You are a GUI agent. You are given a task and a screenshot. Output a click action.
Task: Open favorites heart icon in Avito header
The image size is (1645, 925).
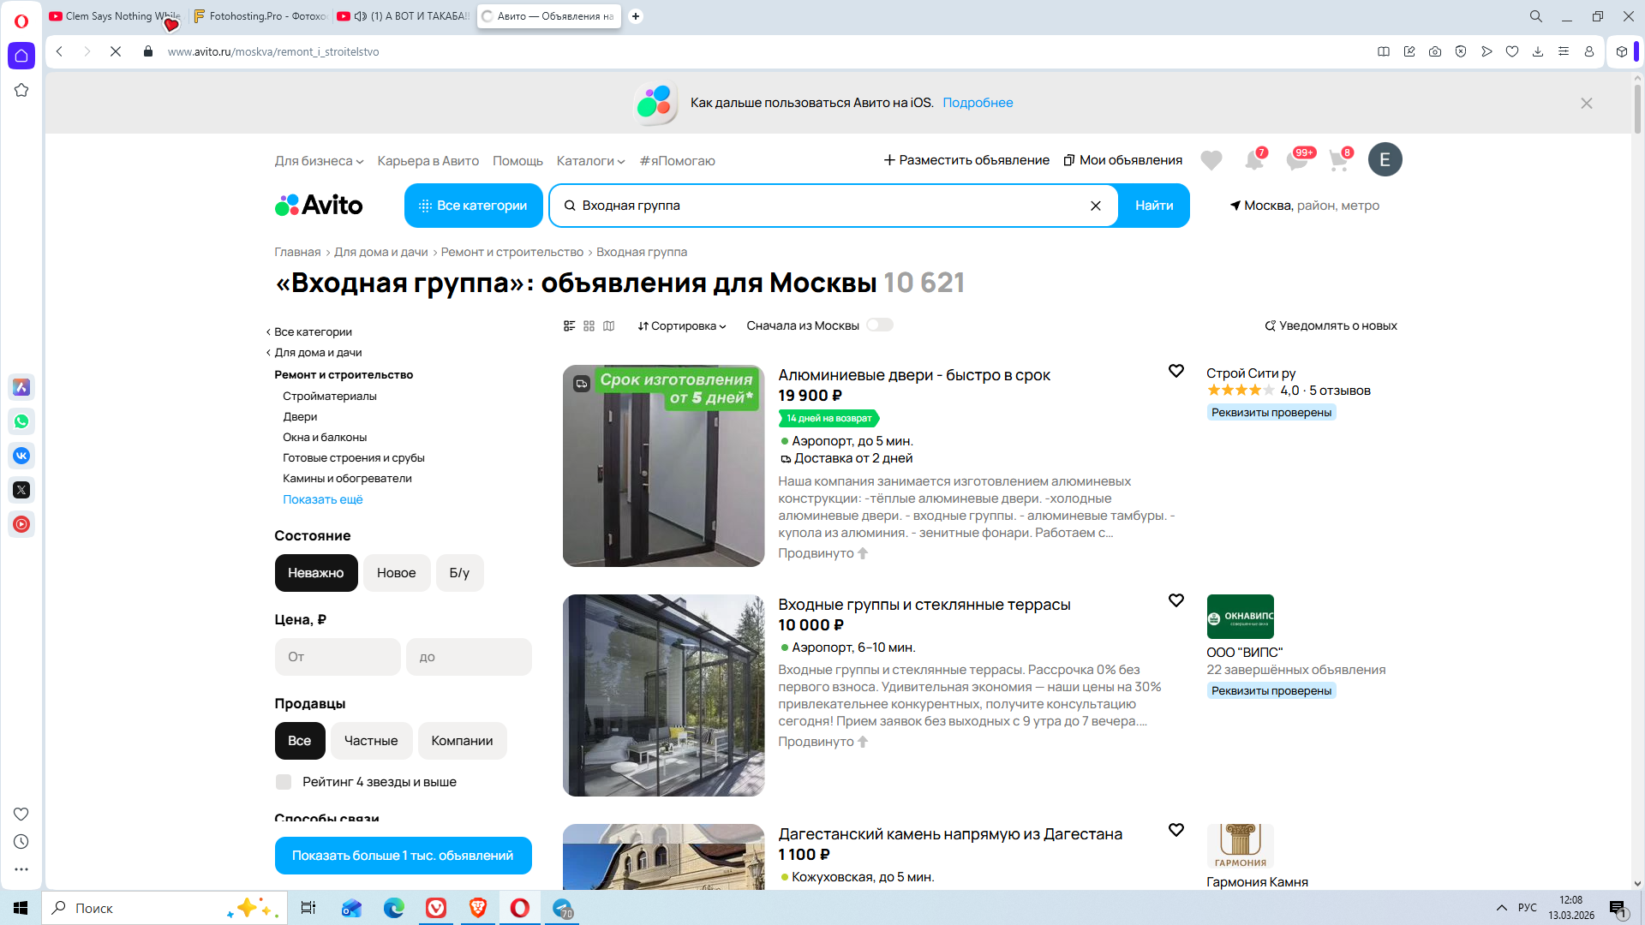pyautogui.click(x=1211, y=160)
